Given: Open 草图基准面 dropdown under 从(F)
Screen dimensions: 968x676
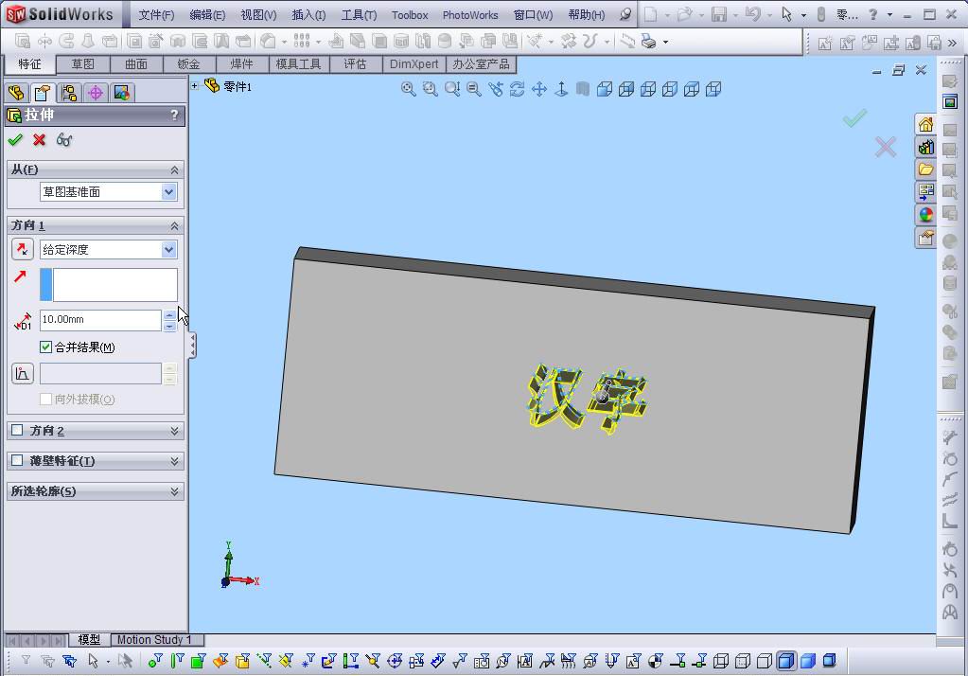Looking at the screenshot, I should pos(168,192).
